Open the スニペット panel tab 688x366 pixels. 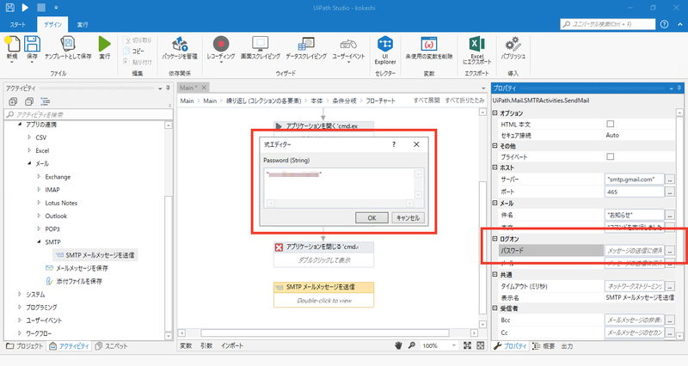pos(112,346)
